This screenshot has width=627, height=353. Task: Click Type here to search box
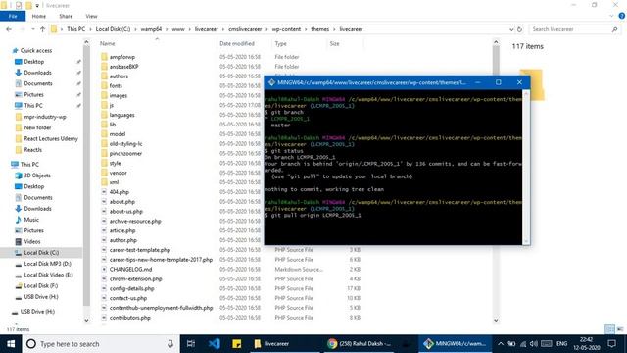(101, 344)
